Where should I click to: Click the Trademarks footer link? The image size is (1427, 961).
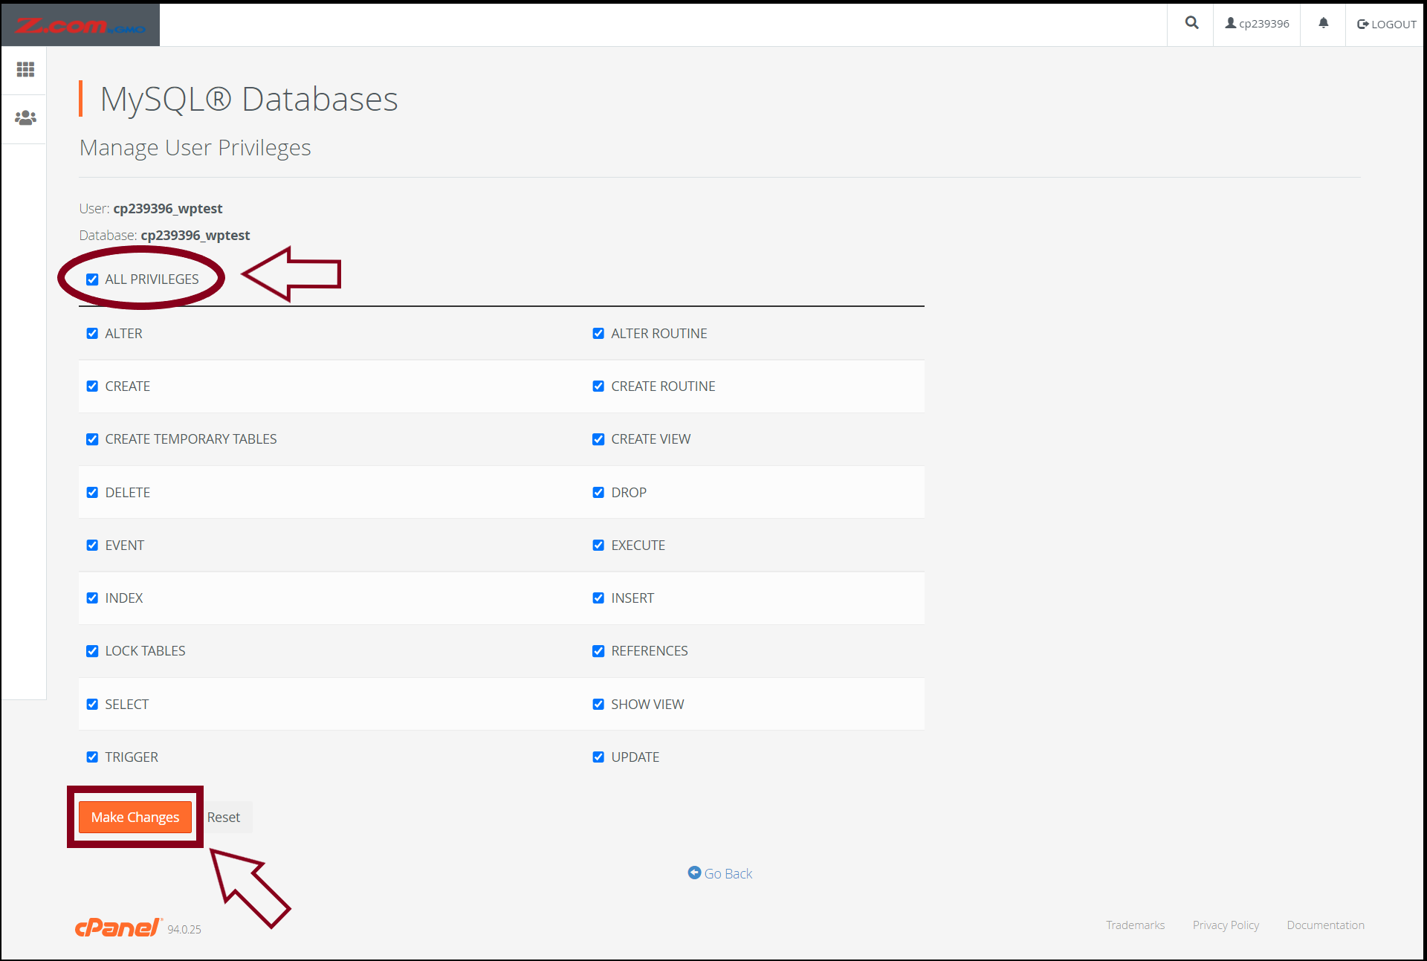(1135, 925)
